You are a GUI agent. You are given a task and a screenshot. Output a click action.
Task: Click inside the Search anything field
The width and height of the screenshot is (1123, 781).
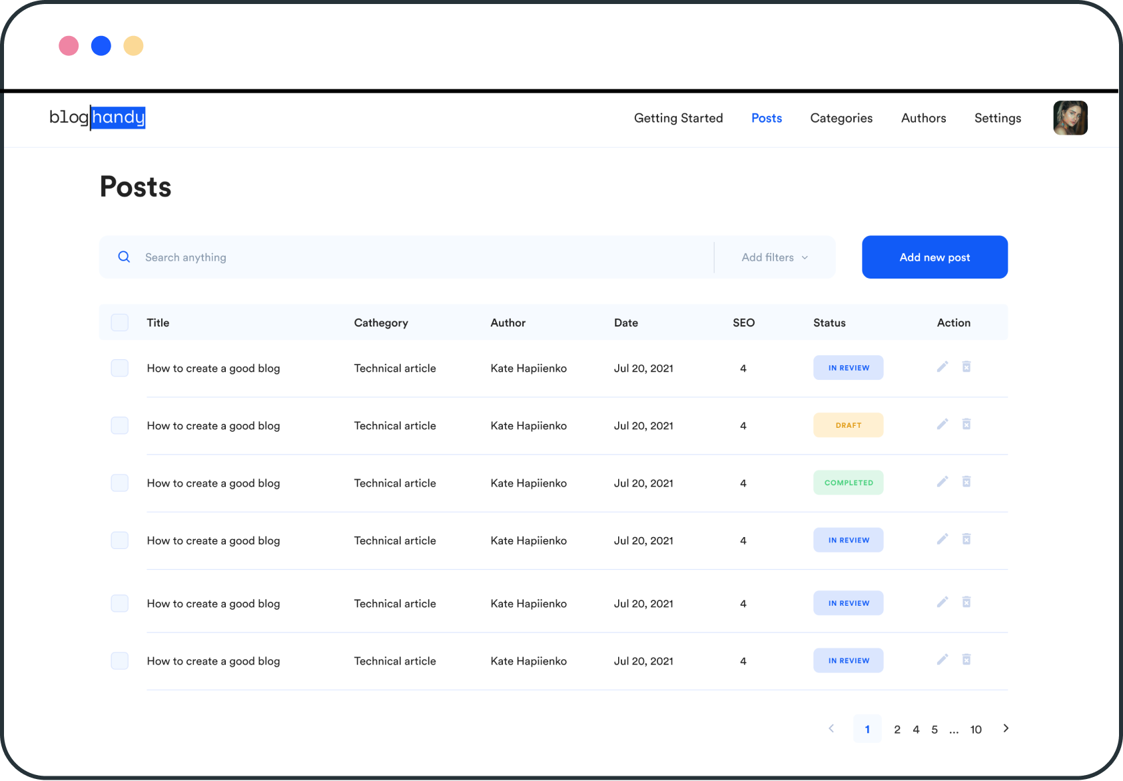click(x=266, y=257)
